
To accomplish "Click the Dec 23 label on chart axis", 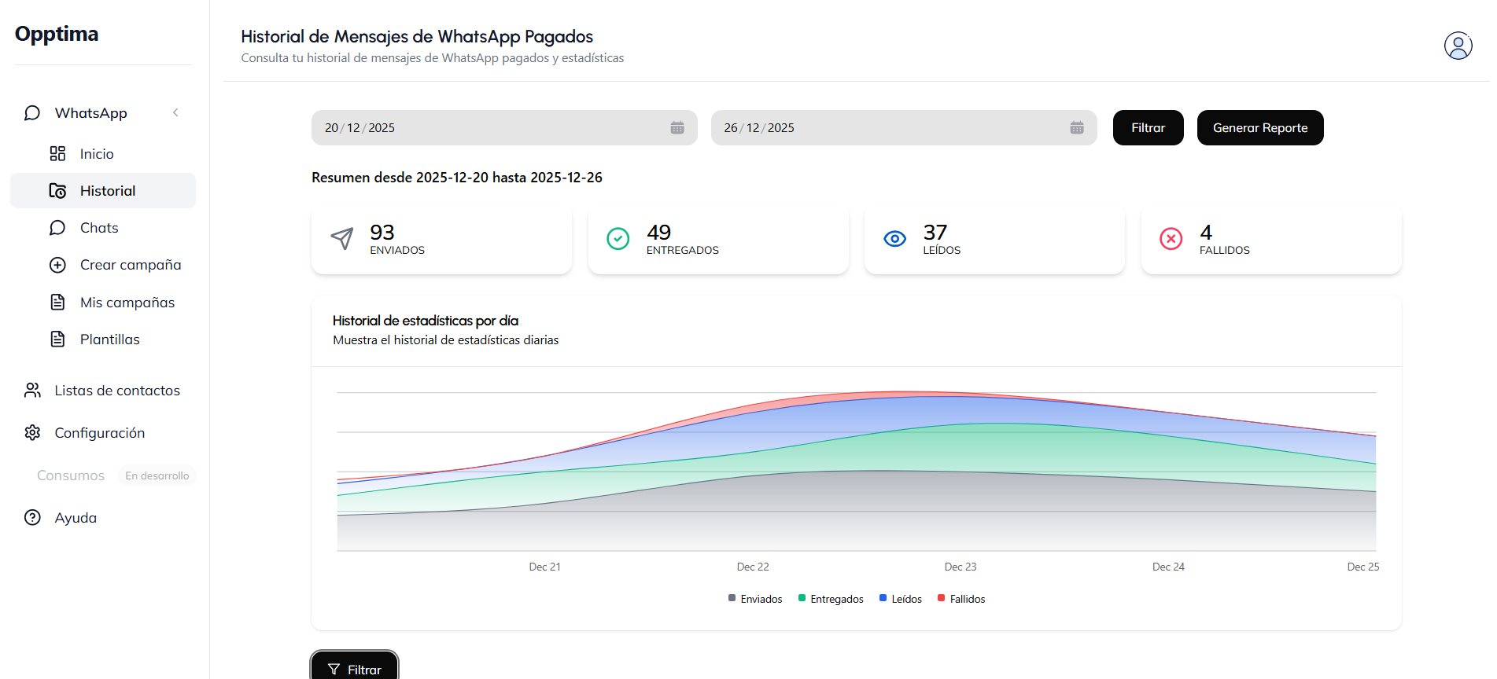I will pos(960,567).
